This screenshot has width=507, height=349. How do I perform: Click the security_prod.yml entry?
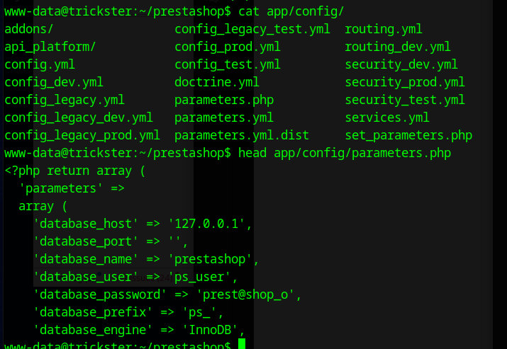point(405,82)
